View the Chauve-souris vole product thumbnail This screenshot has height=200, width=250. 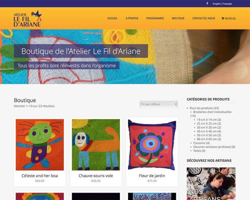pyautogui.click(x=96, y=145)
